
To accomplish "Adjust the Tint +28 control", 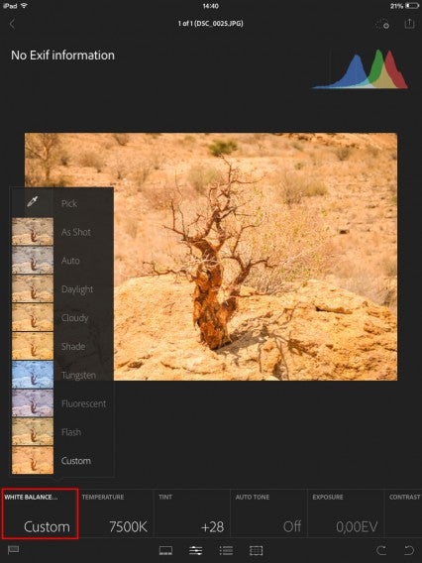I will tap(192, 513).
